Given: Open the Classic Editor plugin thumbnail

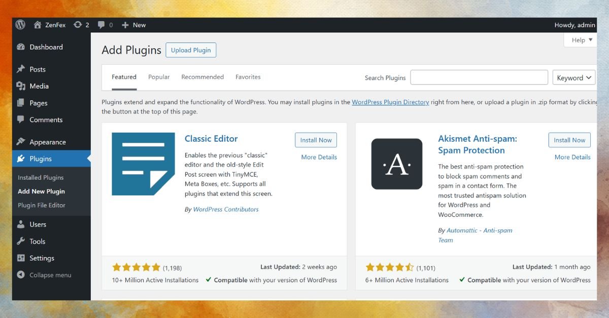Looking at the screenshot, I should [x=143, y=164].
